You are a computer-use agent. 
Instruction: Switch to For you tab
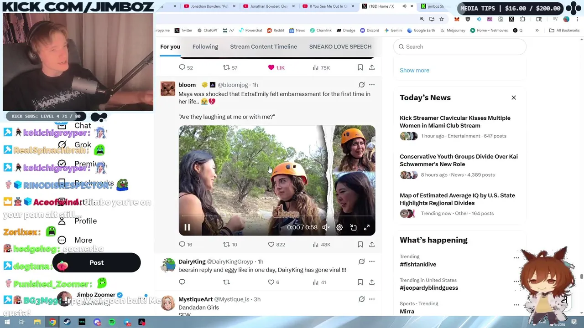pos(170,46)
